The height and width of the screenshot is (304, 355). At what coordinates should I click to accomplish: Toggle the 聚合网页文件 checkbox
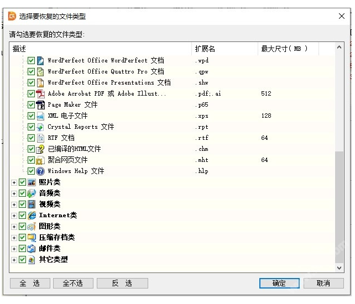31,160
